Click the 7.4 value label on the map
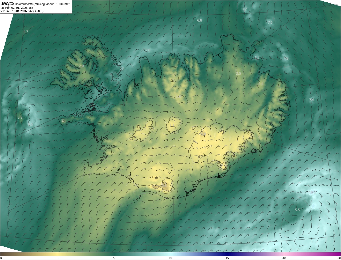The image size is (341, 260). pos(311,100)
